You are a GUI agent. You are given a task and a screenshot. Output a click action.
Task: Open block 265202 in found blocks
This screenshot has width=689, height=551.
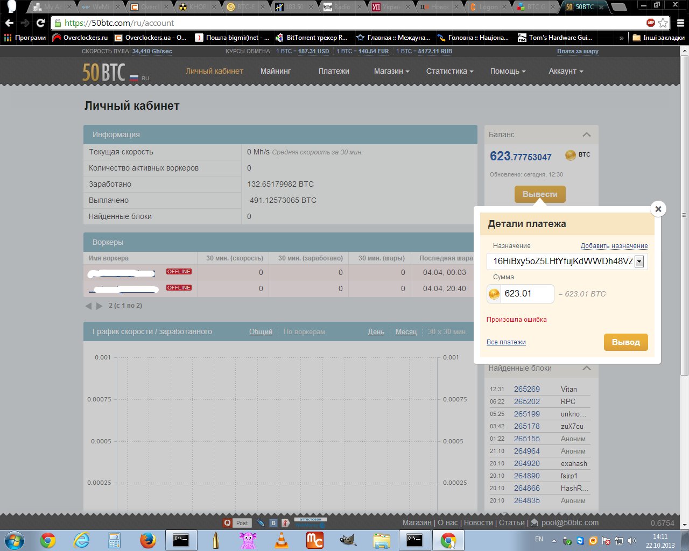[526, 401]
